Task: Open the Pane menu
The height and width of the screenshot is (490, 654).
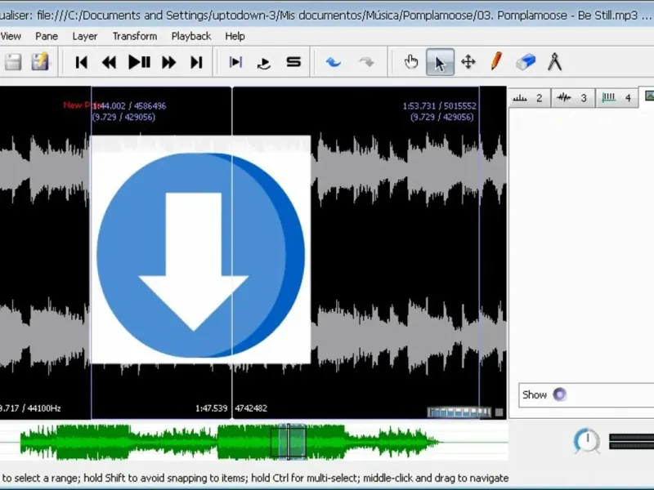Action: tap(47, 36)
